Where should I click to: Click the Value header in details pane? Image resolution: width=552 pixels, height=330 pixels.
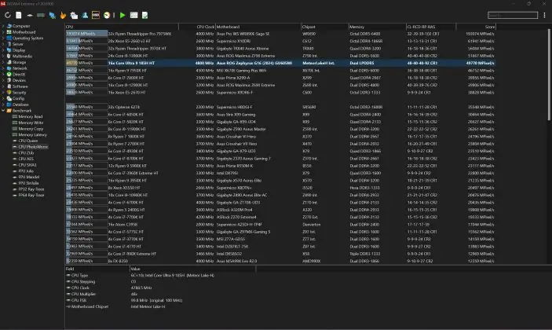193,269
